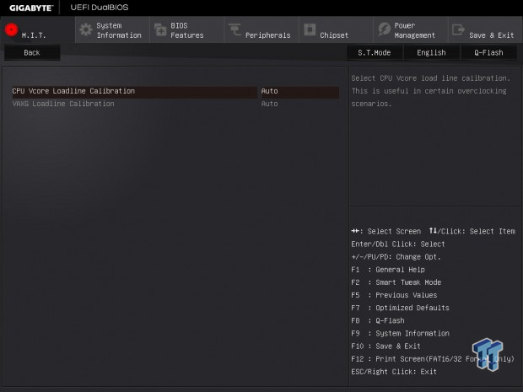Select the CPU Vcore Loadline Calibration row
523x392 pixels.
pyautogui.click(x=175, y=91)
